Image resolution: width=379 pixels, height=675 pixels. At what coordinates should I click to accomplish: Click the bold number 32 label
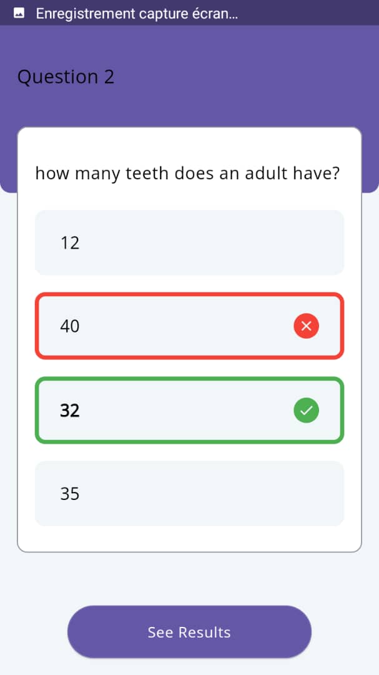(70, 411)
